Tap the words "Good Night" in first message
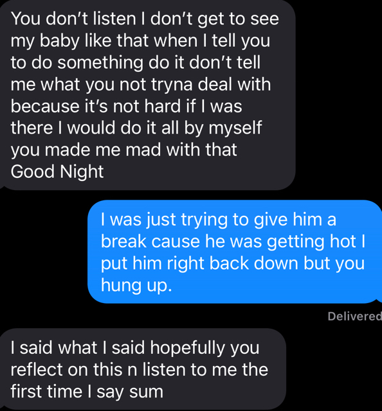 coord(57,171)
